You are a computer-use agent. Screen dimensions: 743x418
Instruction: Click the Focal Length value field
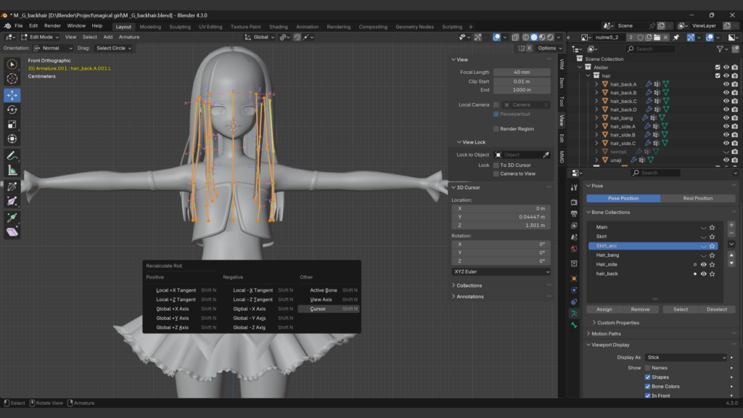click(521, 72)
